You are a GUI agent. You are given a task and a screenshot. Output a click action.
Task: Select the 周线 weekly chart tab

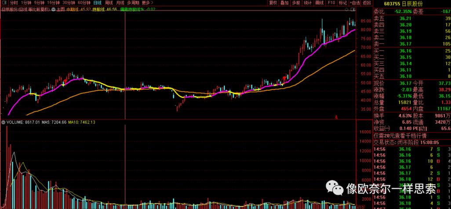[109, 3]
